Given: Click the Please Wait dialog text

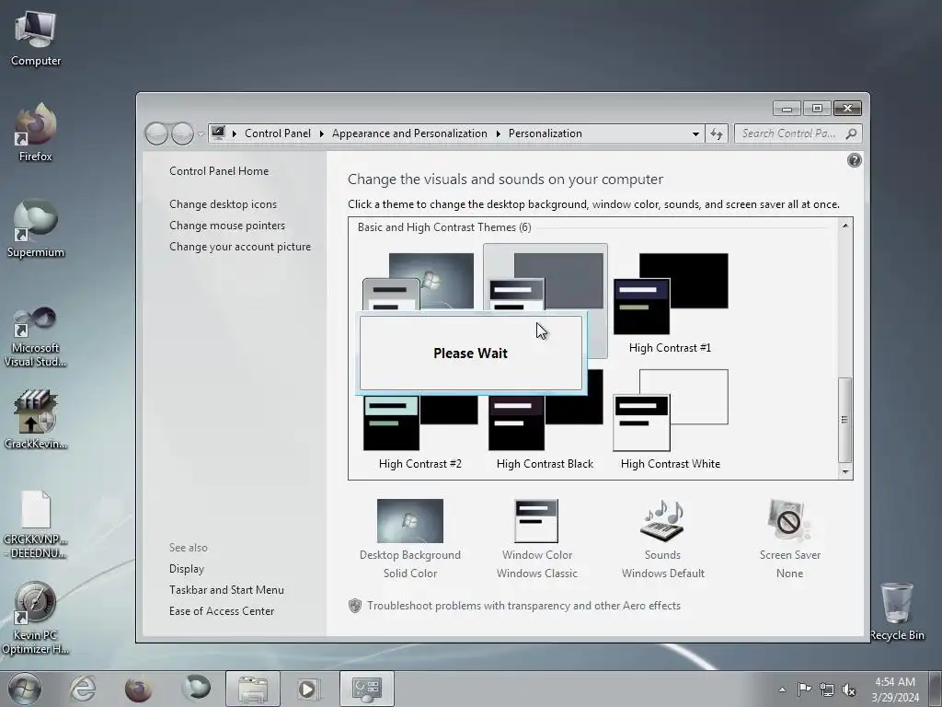Looking at the screenshot, I should tap(470, 353).
